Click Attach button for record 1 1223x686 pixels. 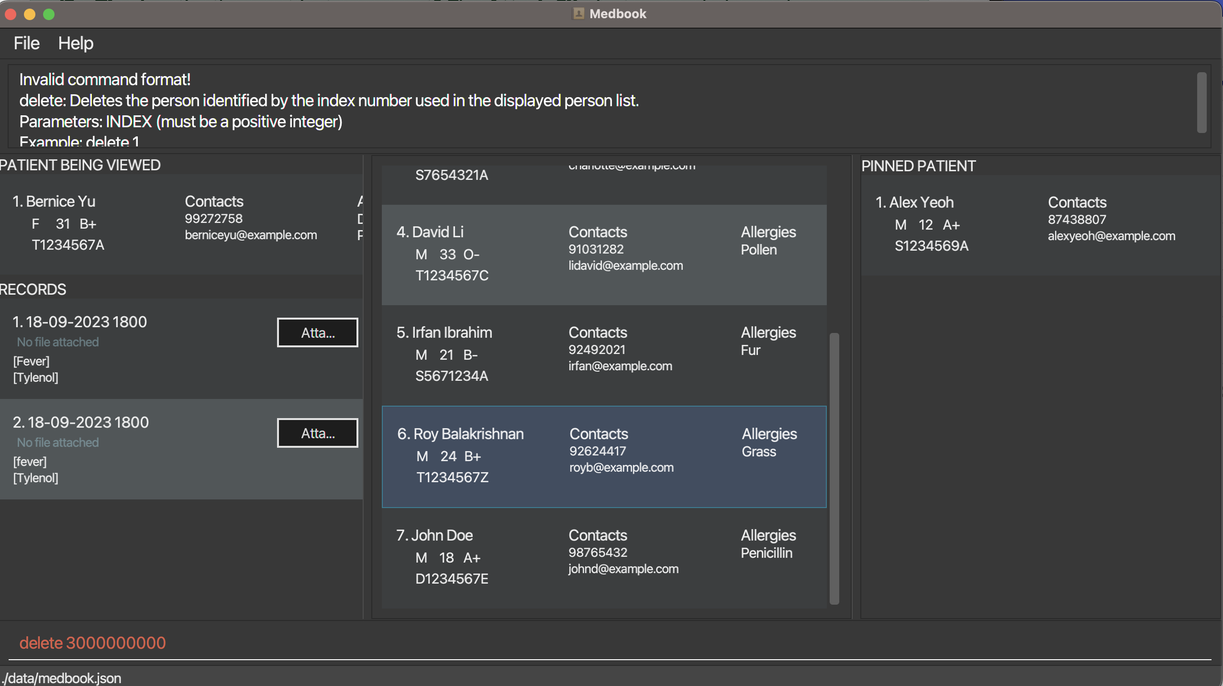(x=317, y=332)
